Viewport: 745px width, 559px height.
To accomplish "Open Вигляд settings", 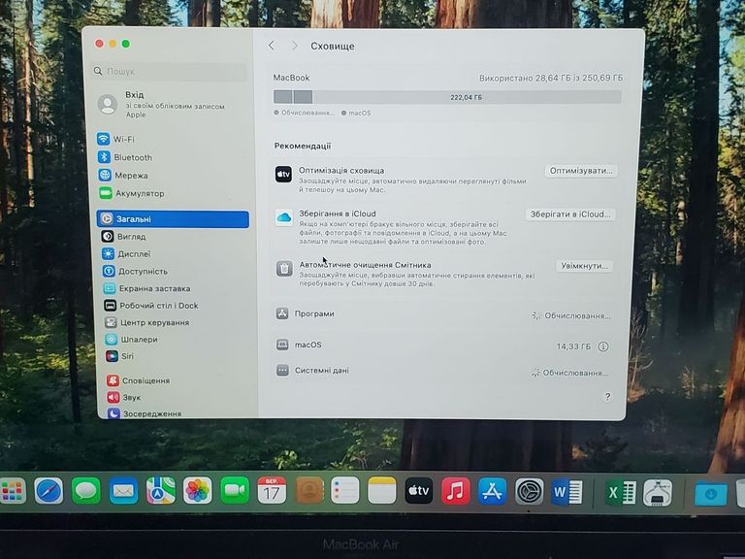I will [123, 236].
